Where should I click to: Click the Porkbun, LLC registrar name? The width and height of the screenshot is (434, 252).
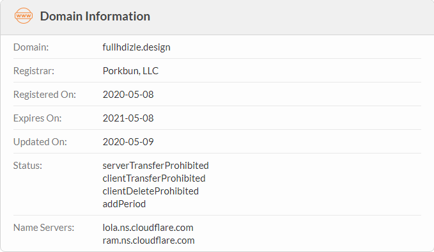(x=130, y=71)
